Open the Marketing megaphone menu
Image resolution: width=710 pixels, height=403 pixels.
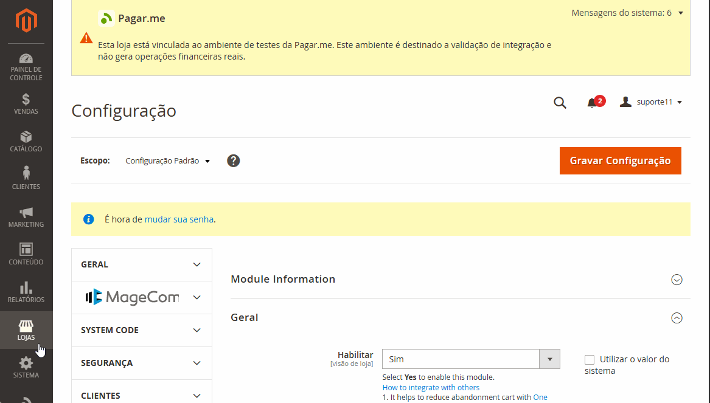(26, 217)
